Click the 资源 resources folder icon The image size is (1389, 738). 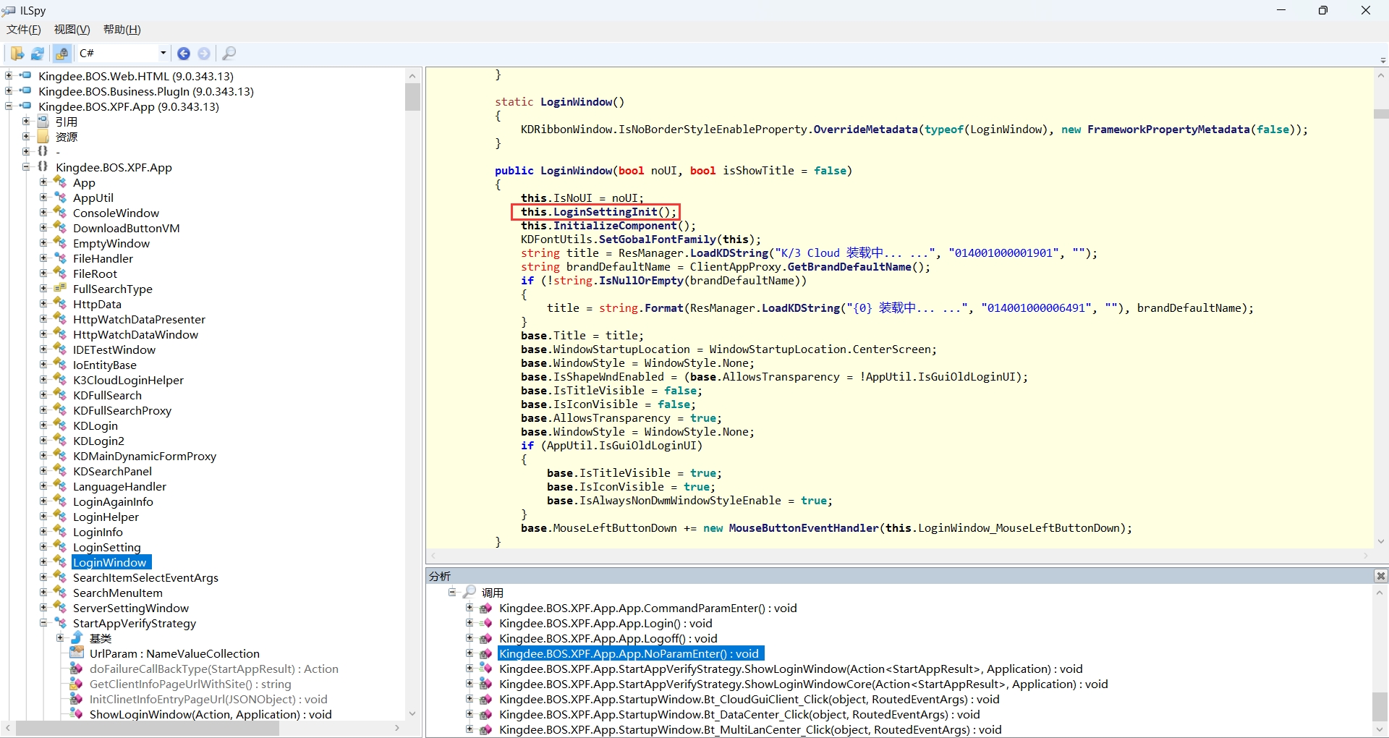click(43, 137)
